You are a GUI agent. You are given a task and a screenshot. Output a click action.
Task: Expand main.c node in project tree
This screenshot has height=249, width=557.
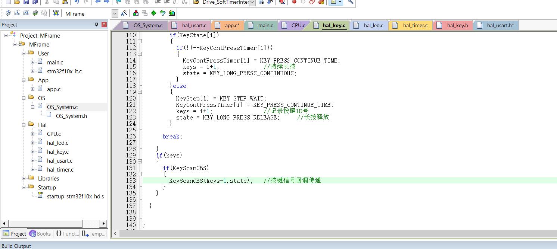click(x=32, y=62)
